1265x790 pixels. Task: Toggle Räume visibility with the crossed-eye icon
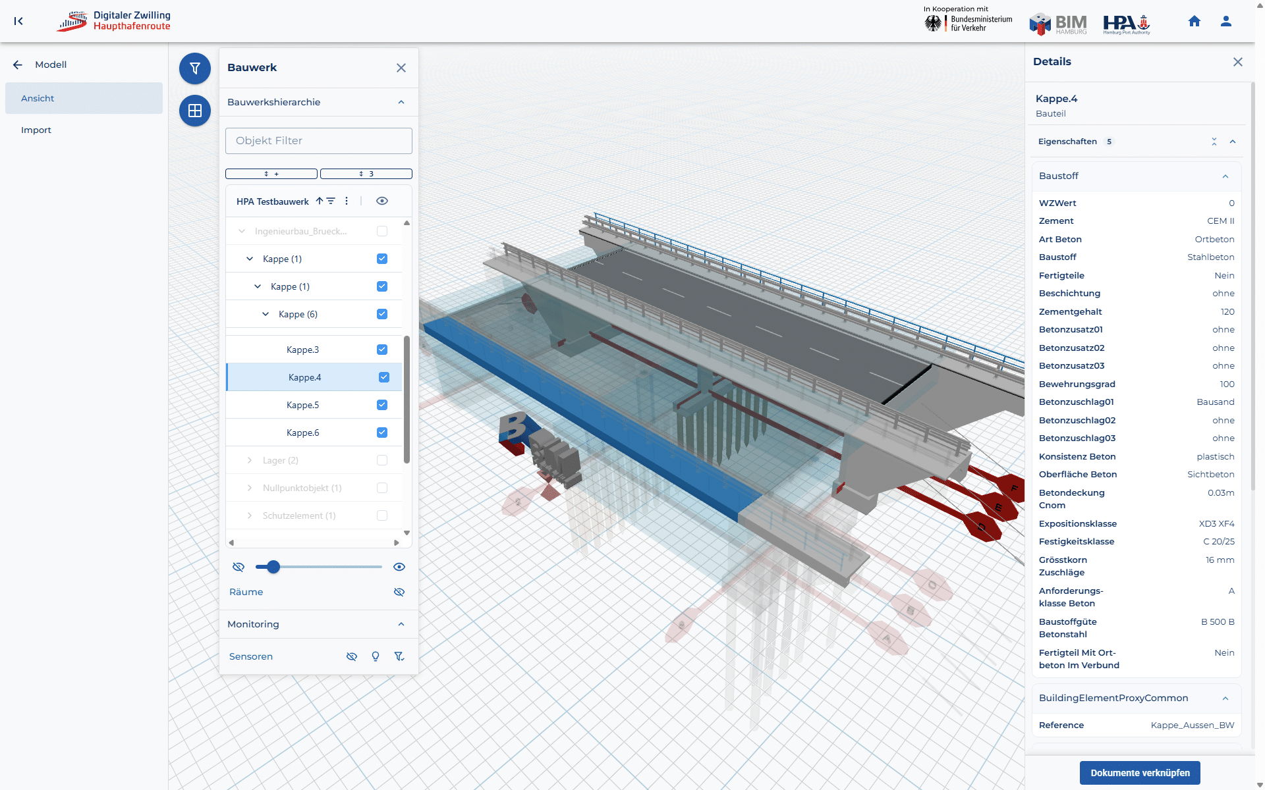[x=399, y=592]
